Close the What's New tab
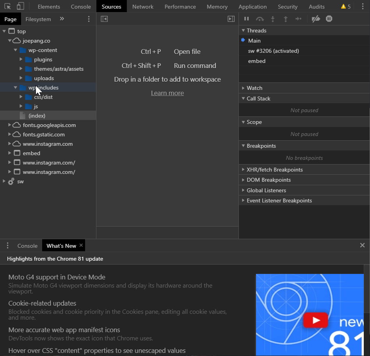 click(x=81, y=245)
